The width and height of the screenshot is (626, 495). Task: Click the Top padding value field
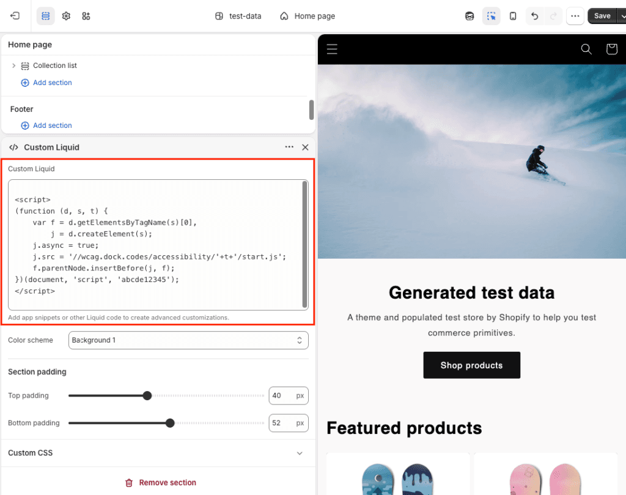(x=289, y=395)
